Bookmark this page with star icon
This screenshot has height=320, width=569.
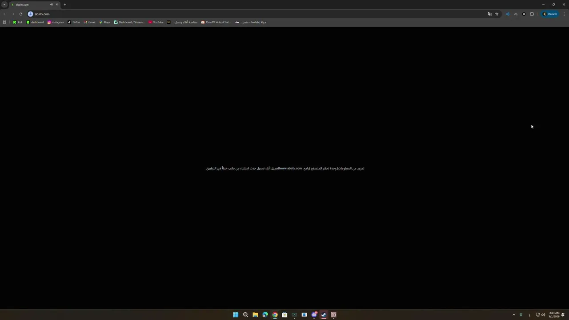(497, 14)
